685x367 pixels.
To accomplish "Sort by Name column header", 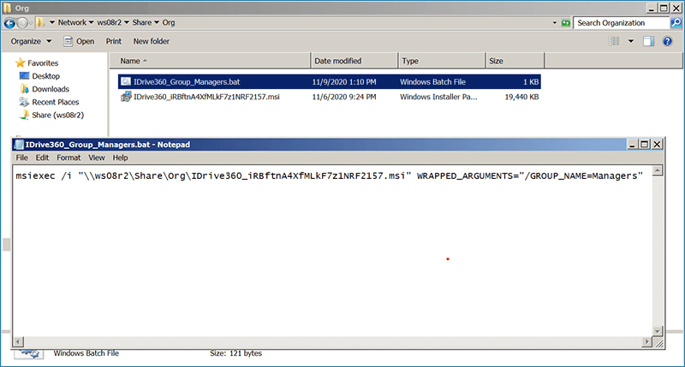I will [x=210, y=61].
